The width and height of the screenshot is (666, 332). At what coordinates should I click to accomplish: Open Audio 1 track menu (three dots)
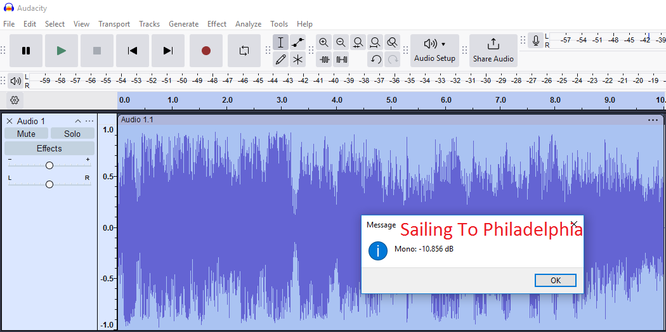pos(89,121)
